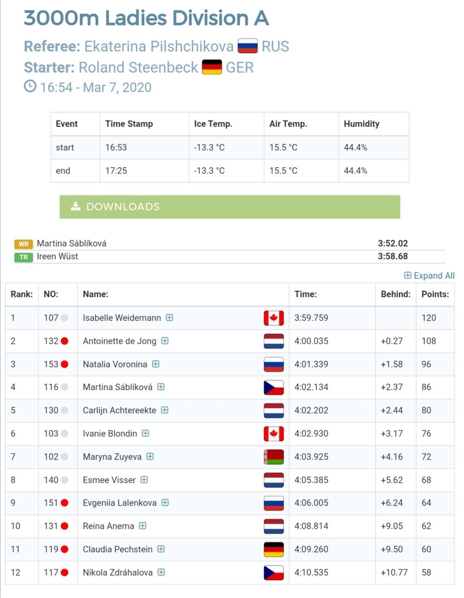Click grey dot beside number 107

[x=65, y=318]
